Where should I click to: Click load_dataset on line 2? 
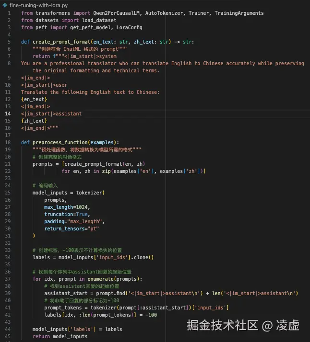[x=99, y=20]
